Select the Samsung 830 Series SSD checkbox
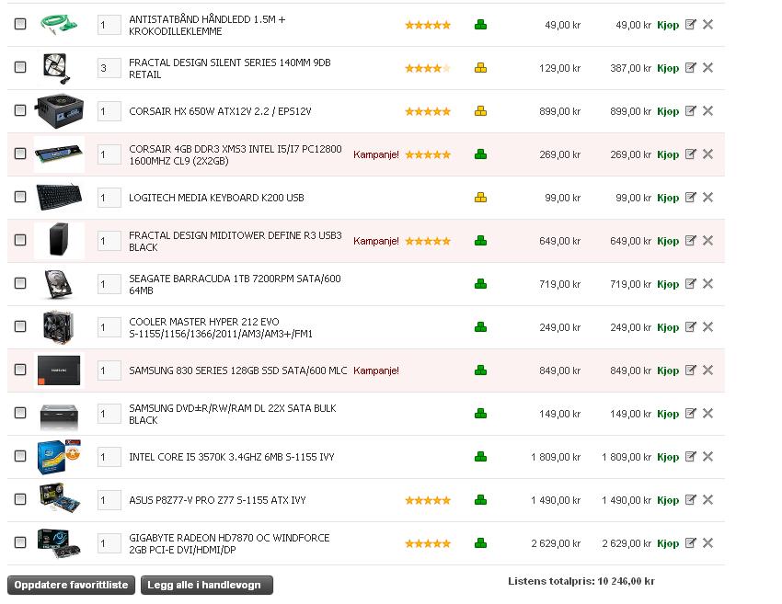Image resolution: width=782 pixels, height=604 pixels. tap(20, 370)
